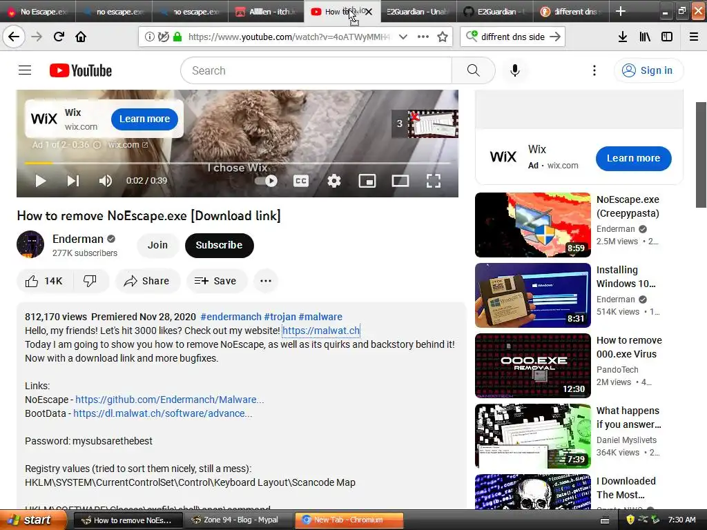Switch to Zone 94 - Blog - Mypal taskbar window
The height and width of the screenshot is (530, 707).
point(240,520)
